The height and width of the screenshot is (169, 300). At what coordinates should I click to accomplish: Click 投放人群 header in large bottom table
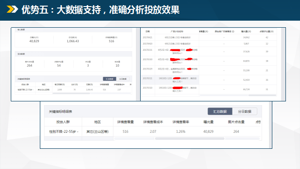click(63, 122)
